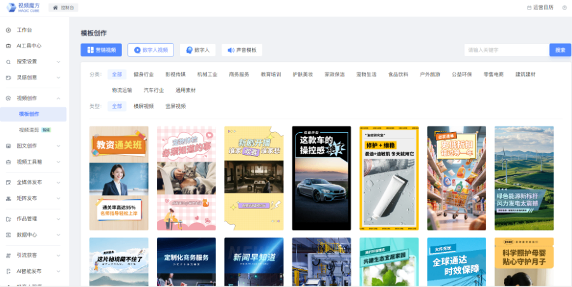Select 全部 in the 类型 row
572x287 pixels.
(117, 106)
